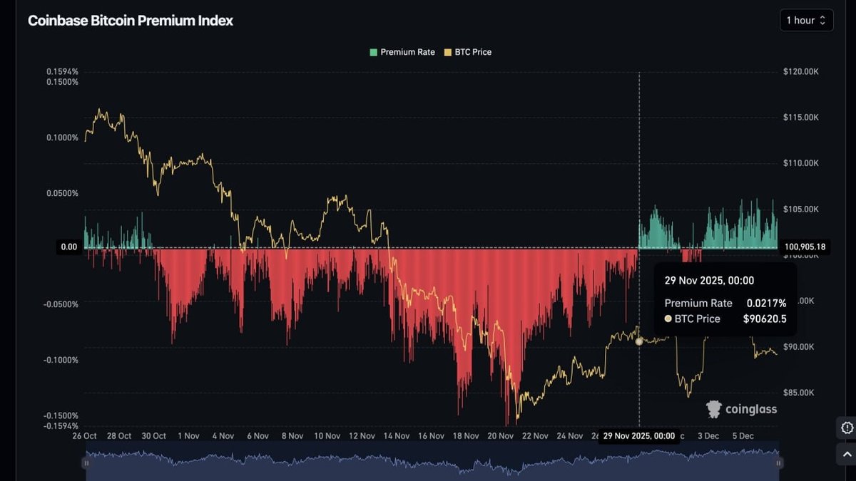Click the pause-style handle on the navigator's left edge
Viewport: 856px width, 481px height.
click(x=86, y=462)
